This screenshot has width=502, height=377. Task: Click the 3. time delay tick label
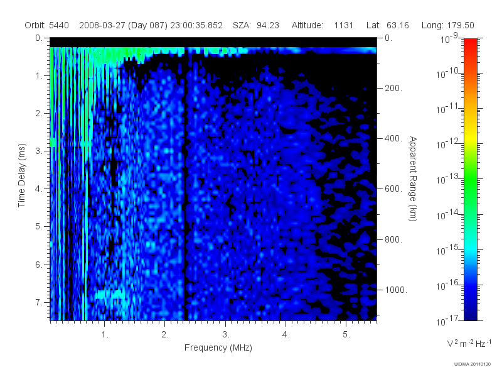[39, 151]
